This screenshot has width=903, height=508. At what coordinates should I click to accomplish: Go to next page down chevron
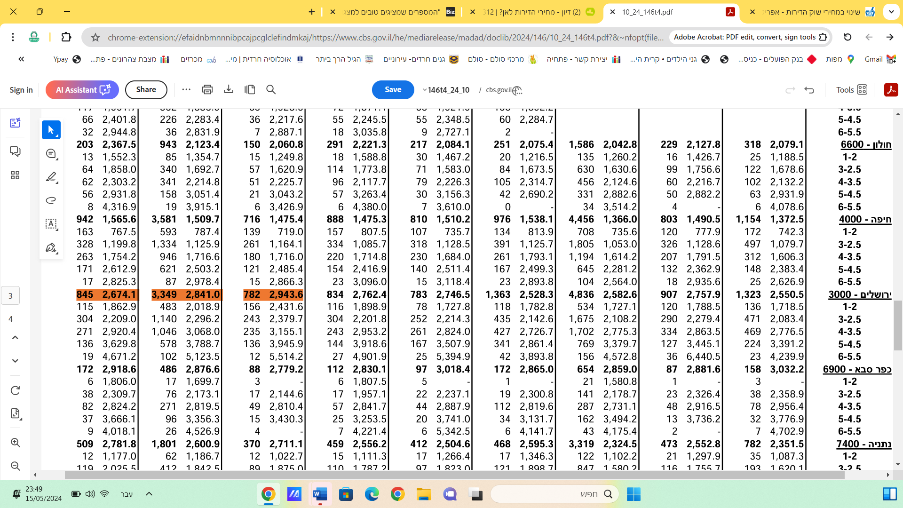point(15,361)
